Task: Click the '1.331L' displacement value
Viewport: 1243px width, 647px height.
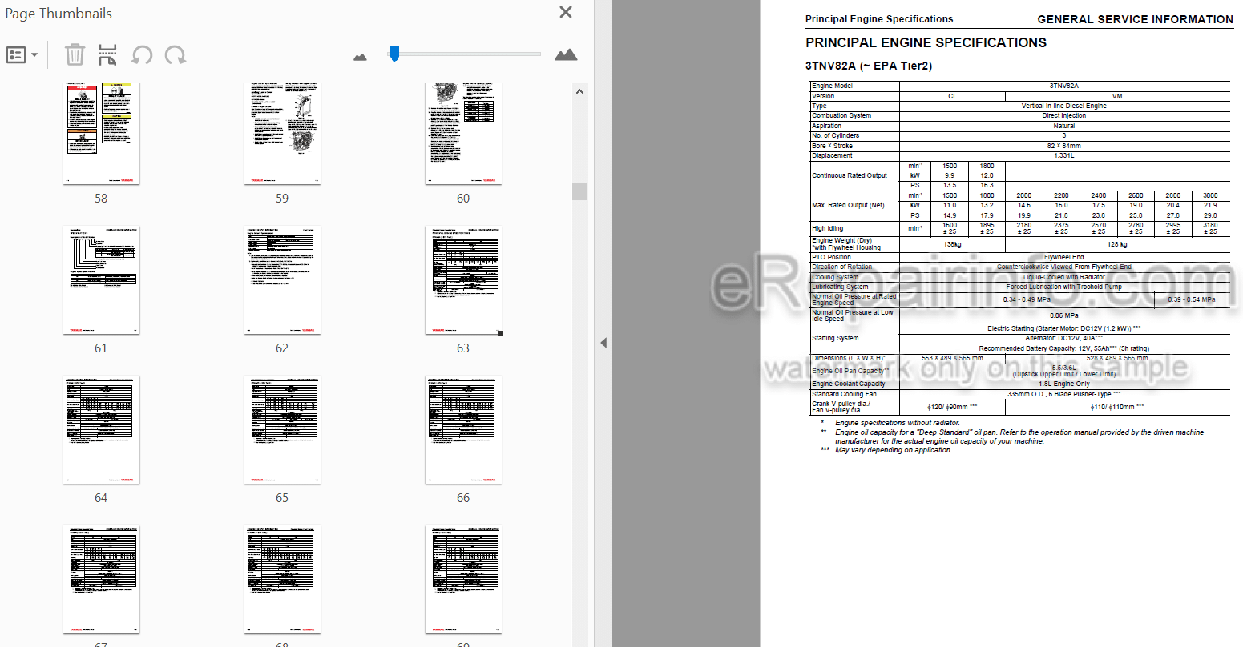Action: 1063,155
